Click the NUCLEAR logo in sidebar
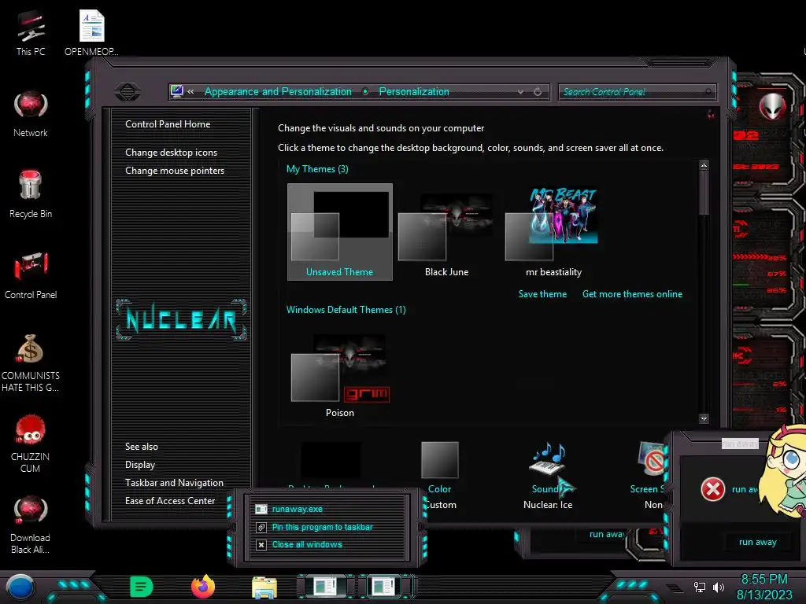 click(x=181, y=319)
